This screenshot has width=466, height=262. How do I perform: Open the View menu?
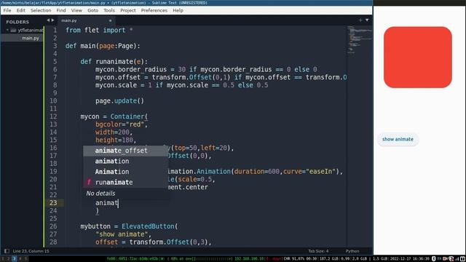point(76,10)
